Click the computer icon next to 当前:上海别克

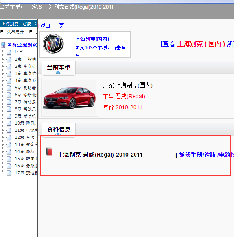pyautogui.click(x=3, y=45)
